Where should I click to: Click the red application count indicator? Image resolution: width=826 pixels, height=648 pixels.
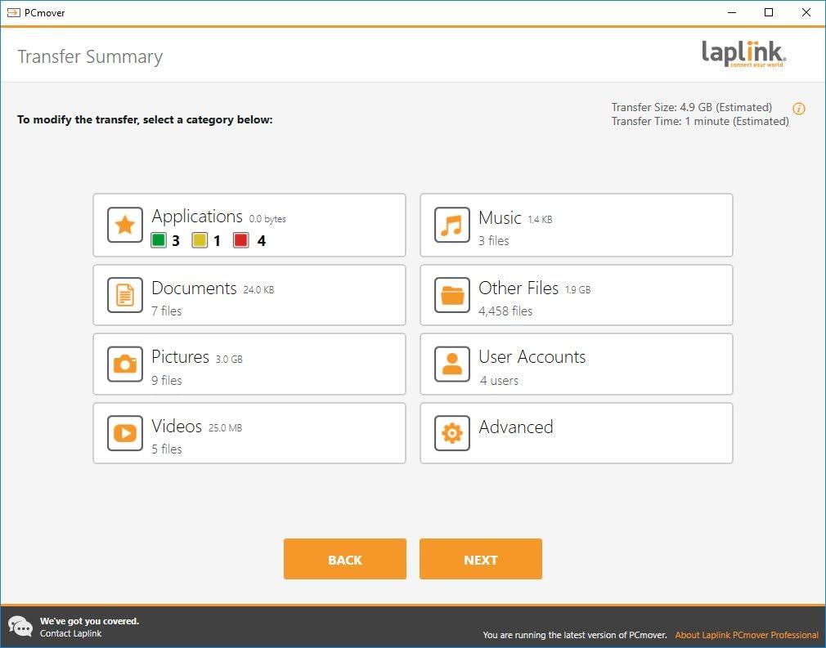click(240, 240)
